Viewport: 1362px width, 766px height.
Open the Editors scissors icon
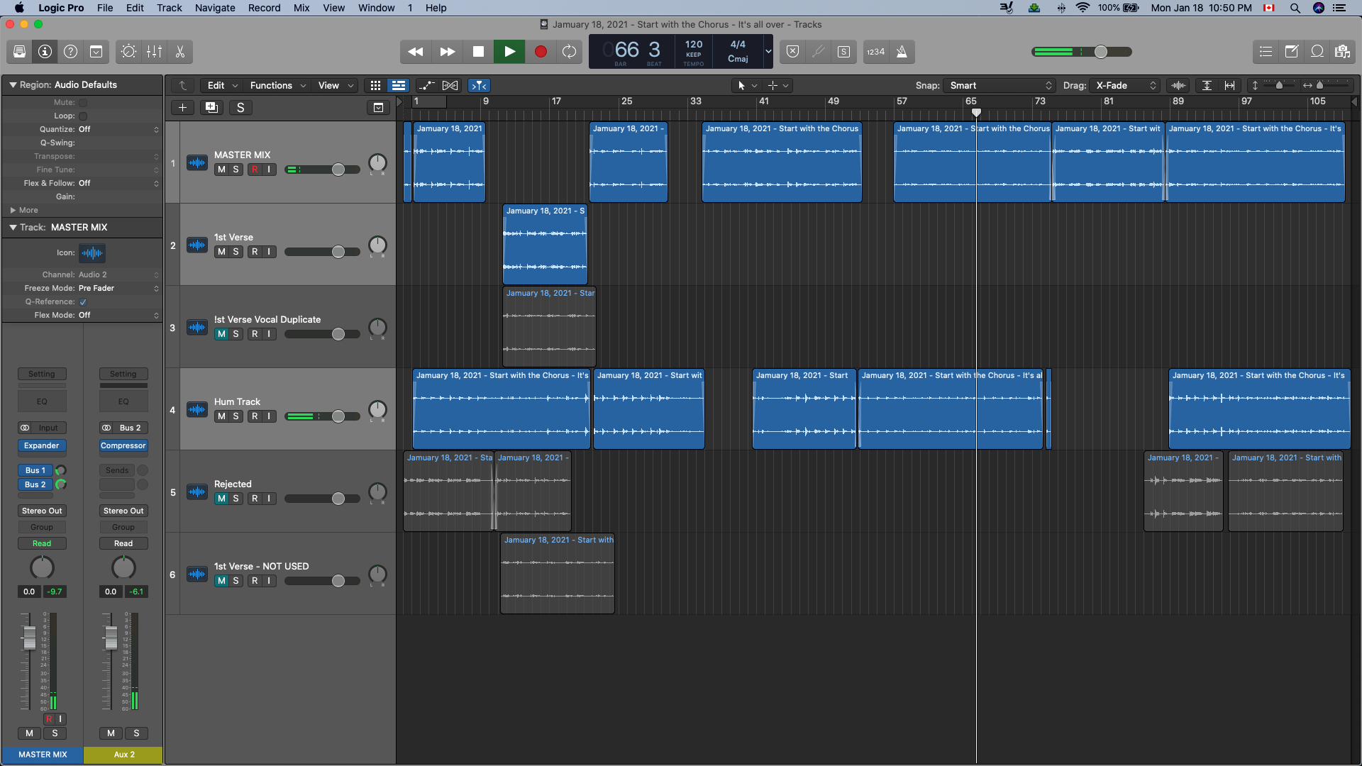[179, 52]
